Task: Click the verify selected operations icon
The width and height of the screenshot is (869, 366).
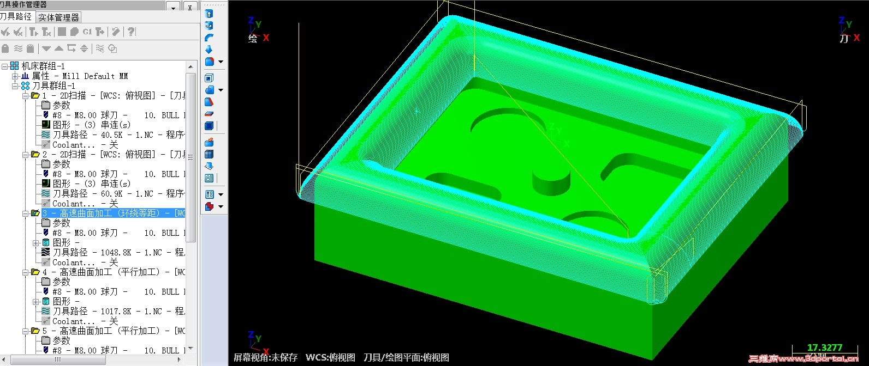Action: click(x=74, y=32)
